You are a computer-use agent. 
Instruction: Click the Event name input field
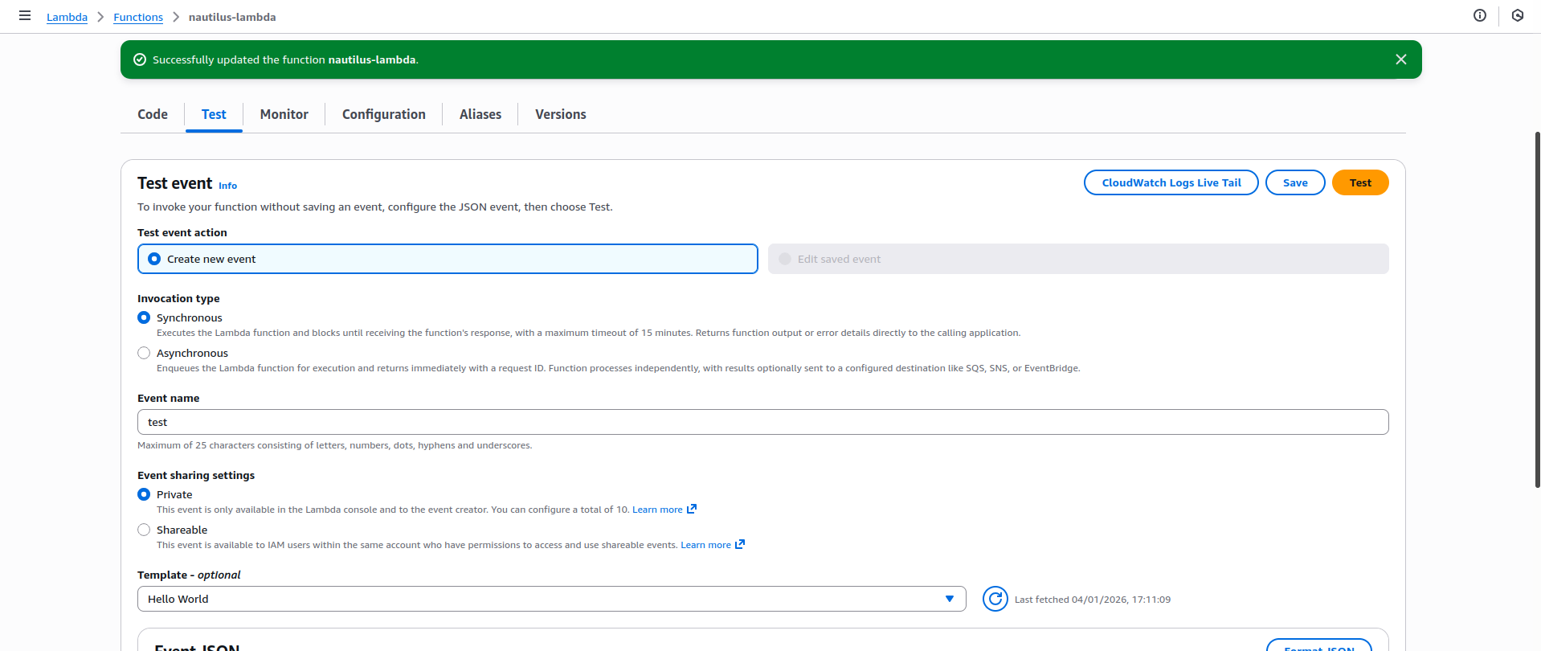coord(763,422)
